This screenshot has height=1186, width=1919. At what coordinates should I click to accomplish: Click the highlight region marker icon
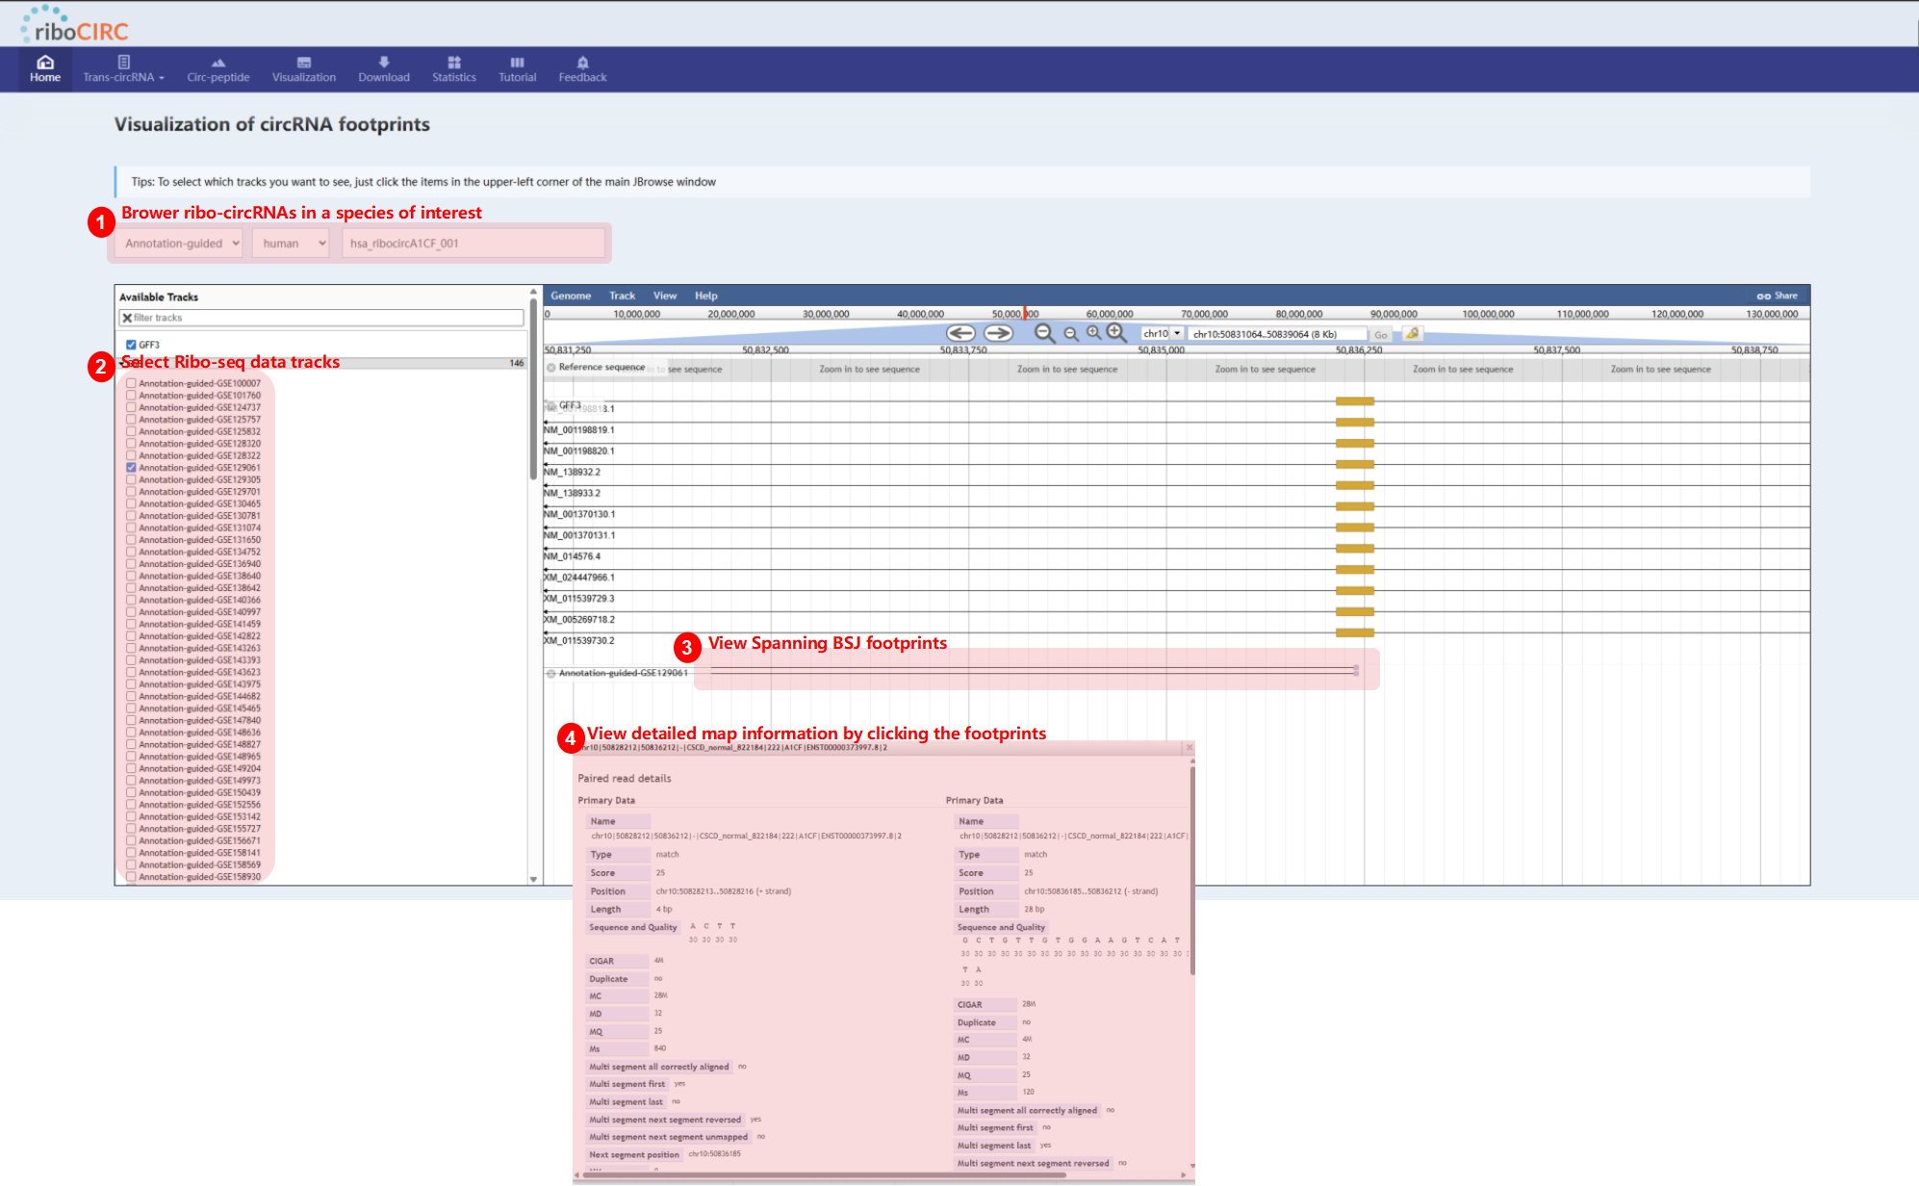1412,334
